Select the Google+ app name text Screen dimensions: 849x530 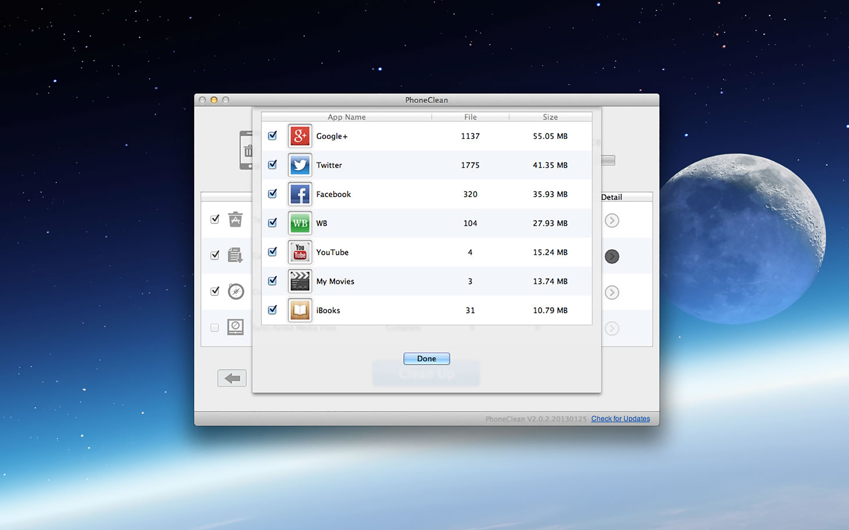[x=332, y=136]
